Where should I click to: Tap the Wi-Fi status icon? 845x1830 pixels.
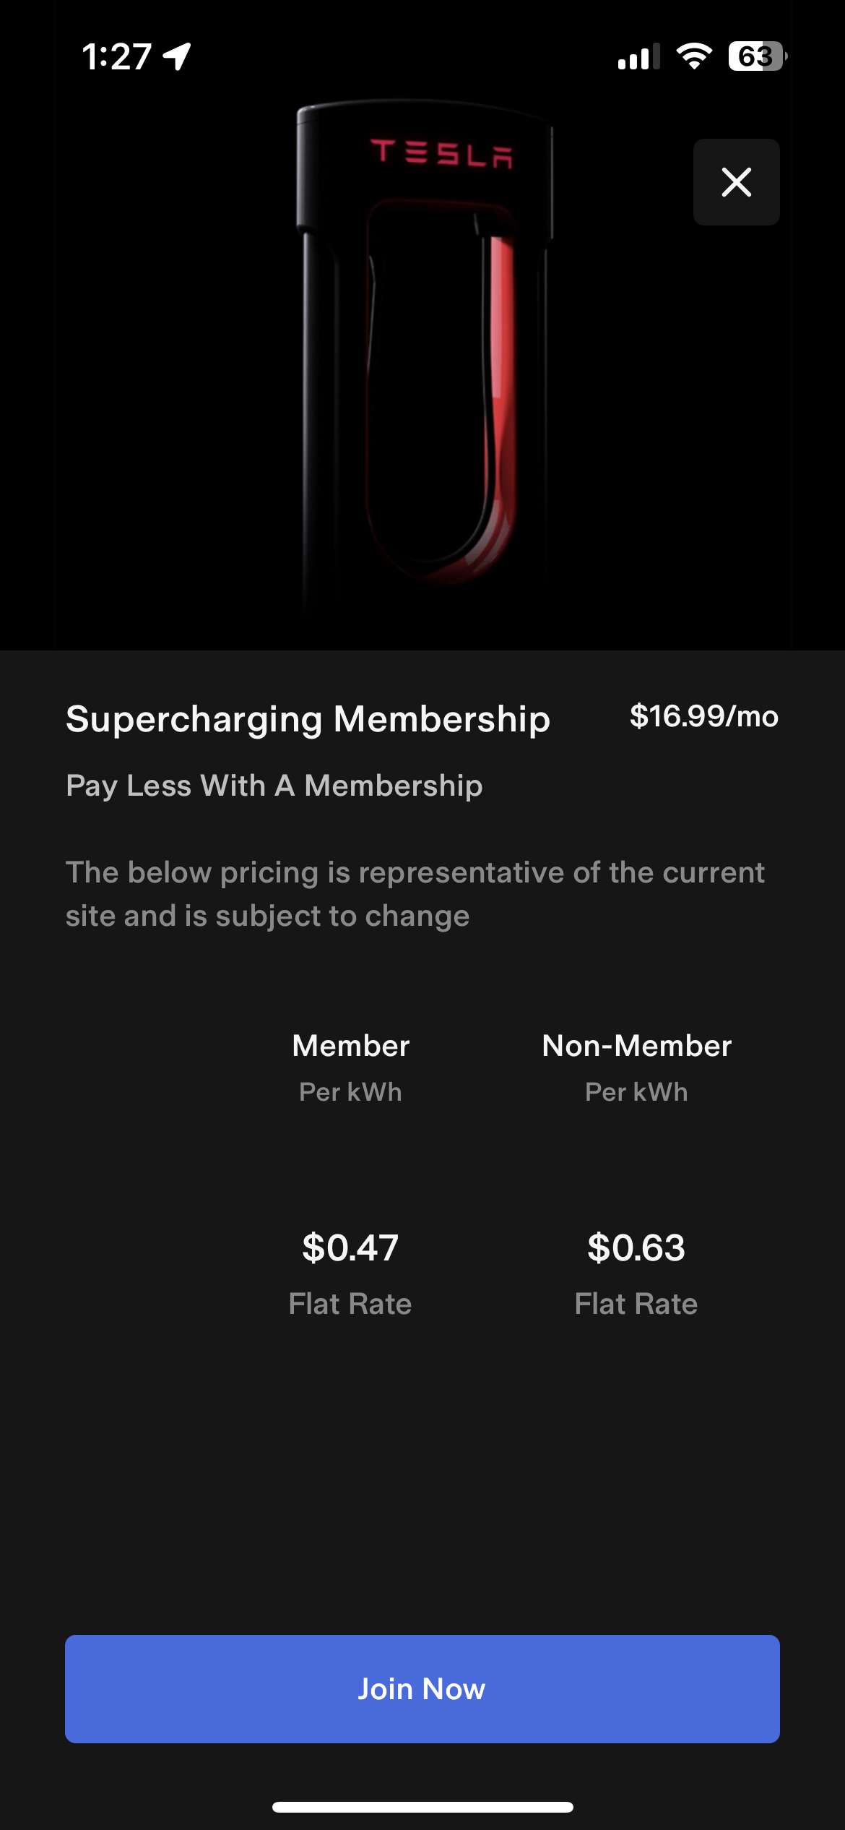click(x=694, y=56)
